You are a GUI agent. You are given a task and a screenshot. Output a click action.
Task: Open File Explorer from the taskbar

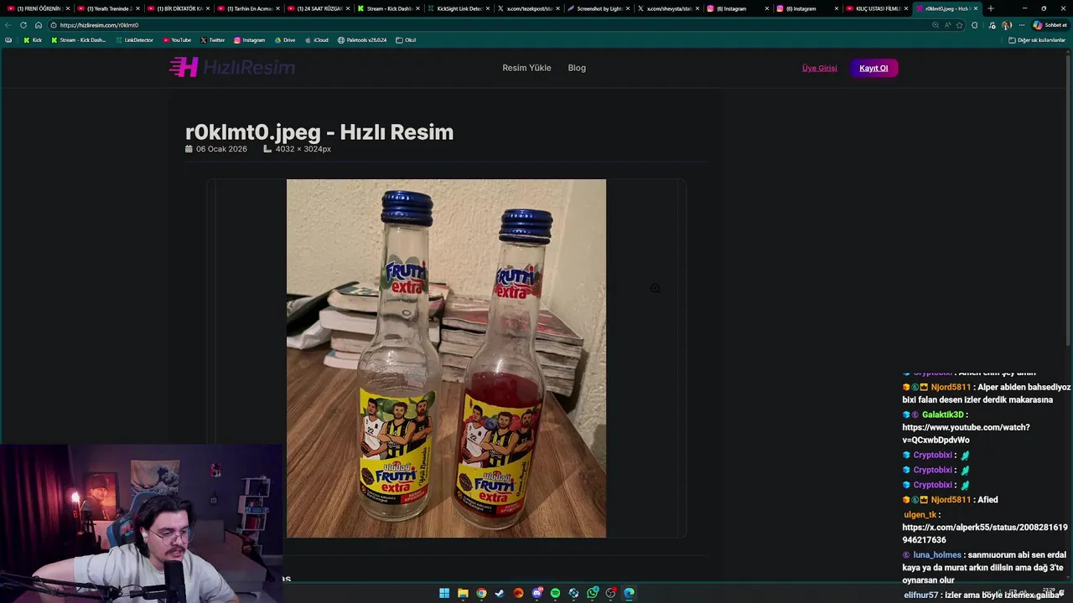click(463, 593)
